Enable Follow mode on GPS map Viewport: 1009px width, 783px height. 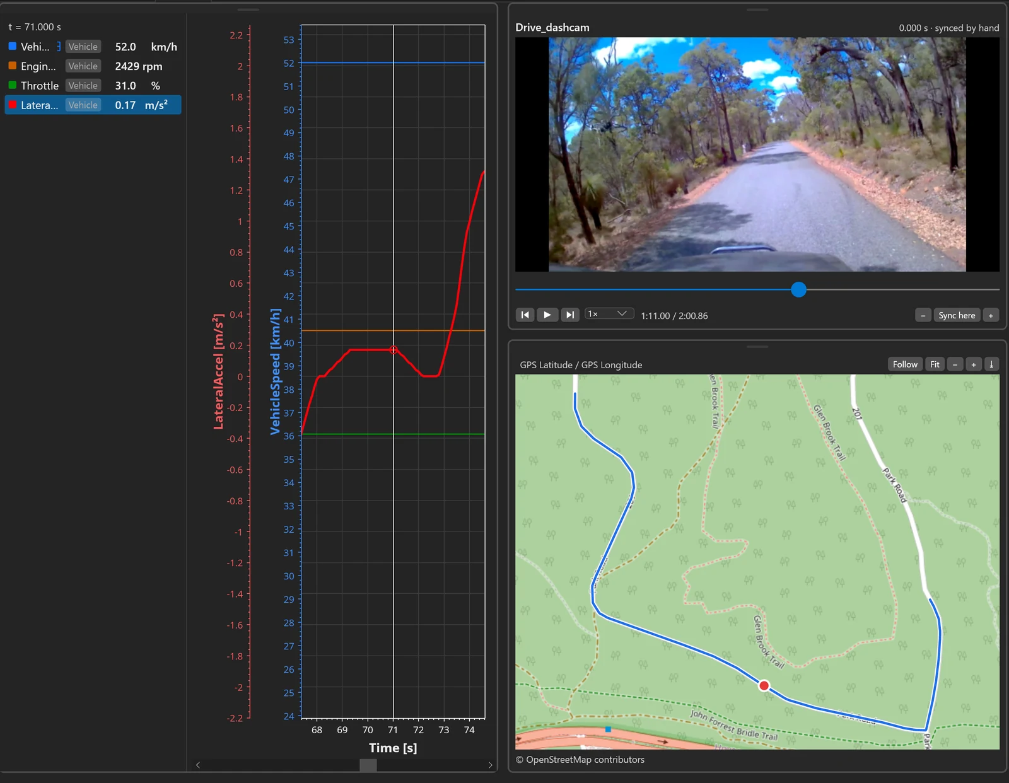(905, 364)
